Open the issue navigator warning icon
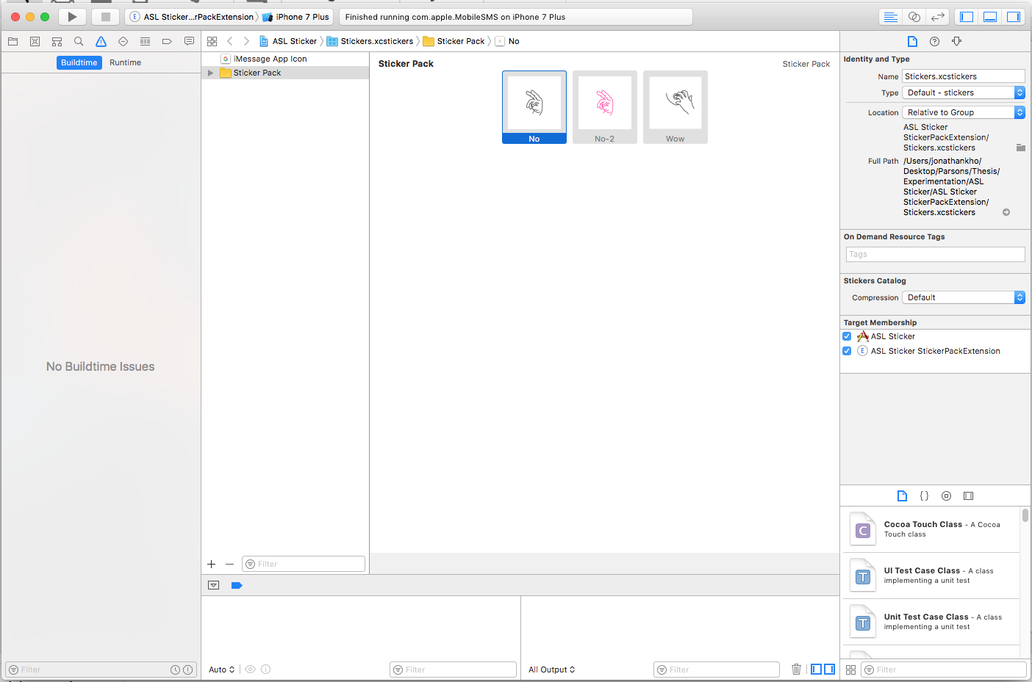The height and width of the screenshot is (682, 1032). [x=101, y=42]
